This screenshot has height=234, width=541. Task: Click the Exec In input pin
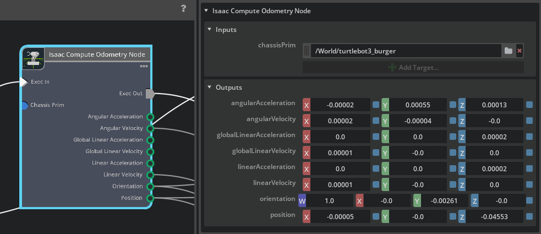24,82
